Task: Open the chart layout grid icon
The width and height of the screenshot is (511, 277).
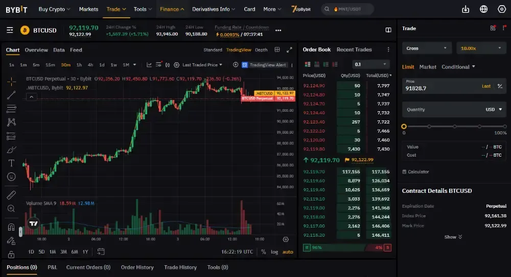Action: coord(277,49)
